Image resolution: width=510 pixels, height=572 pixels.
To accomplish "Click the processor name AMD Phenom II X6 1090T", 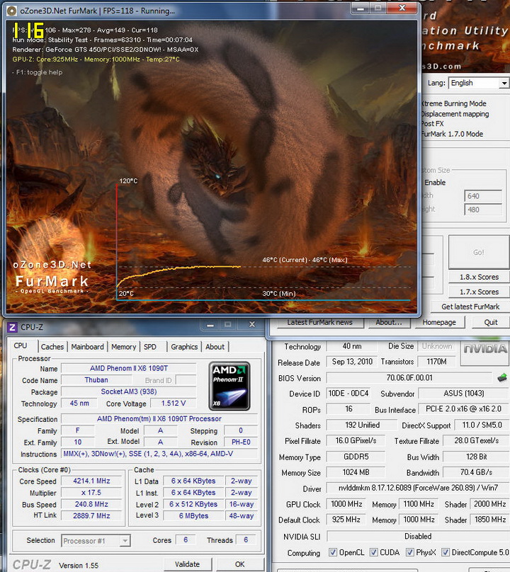I will [129, 368].
